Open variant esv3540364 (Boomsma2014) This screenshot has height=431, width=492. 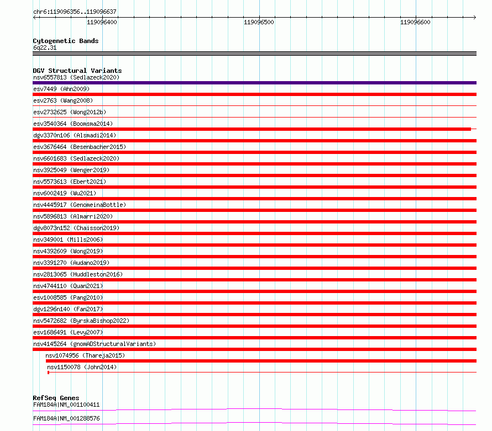click(73, 124)
